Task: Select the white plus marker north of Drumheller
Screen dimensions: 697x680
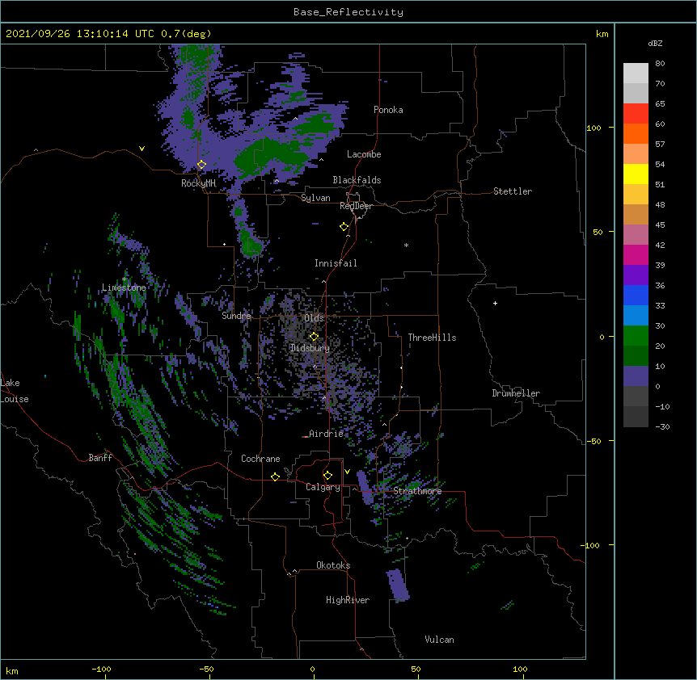Action: (x=495, y=303)
